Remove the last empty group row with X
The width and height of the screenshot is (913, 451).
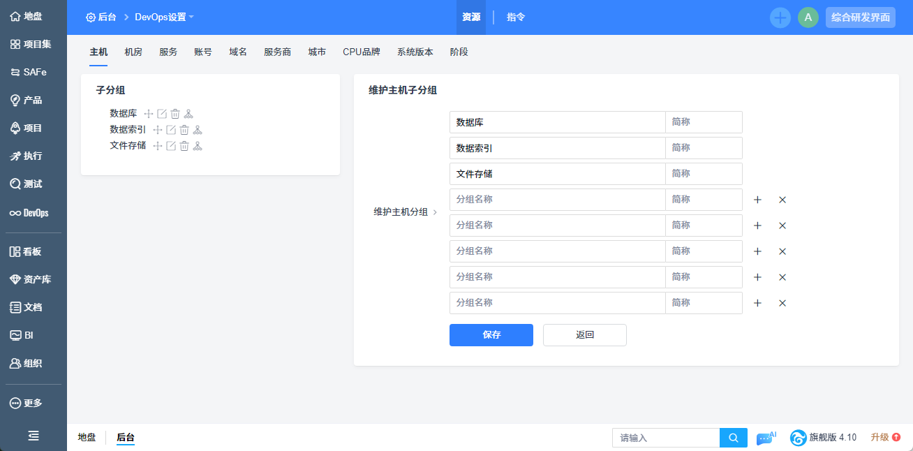click(x=782, y=303)
